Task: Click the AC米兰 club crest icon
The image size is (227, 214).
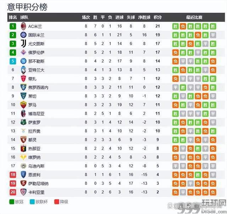Action: [x=23, y=26]
